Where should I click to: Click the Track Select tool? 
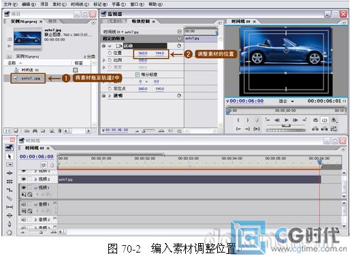[10, 164]
